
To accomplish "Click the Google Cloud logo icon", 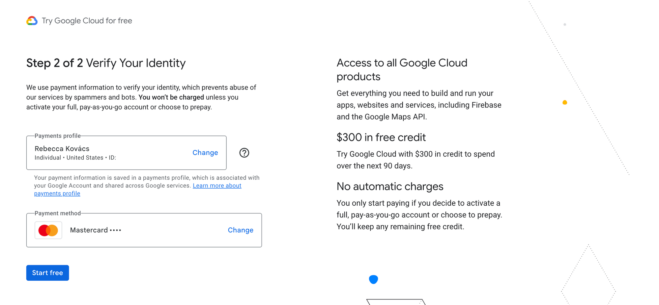I will pos(32,21).
